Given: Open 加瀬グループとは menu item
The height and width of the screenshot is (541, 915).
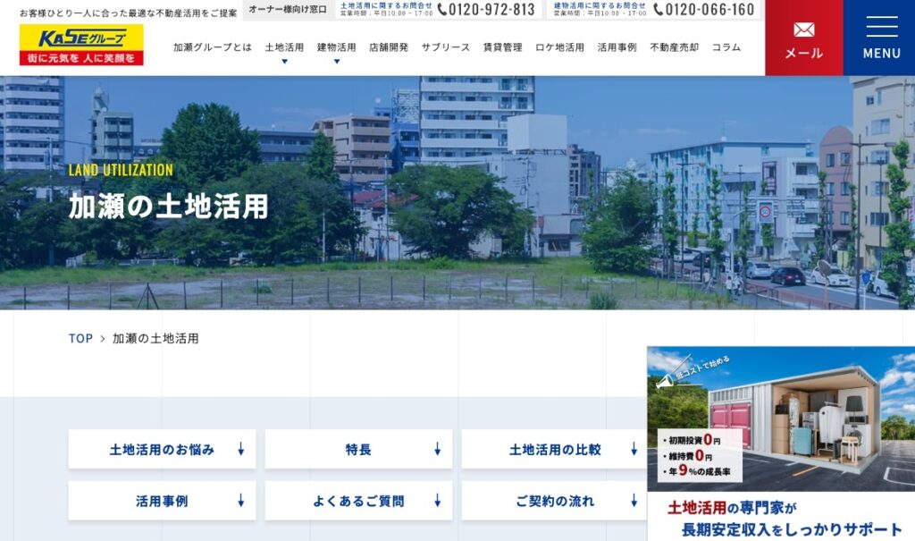Looking at the screenshot, I should [212, 47].
